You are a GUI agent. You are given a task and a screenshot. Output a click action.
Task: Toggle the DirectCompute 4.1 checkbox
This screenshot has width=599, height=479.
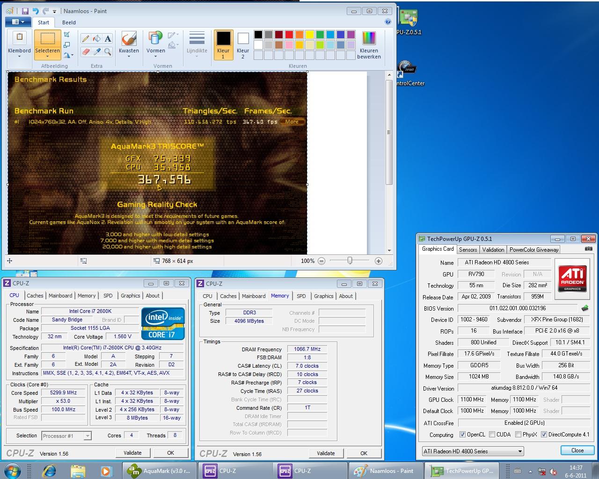544,435
